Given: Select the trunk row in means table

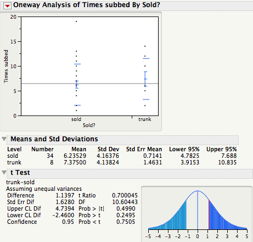Looking at the screenshot, I should tap(122, 162).
